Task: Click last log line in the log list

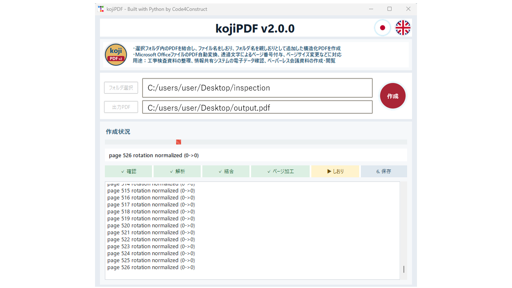Action: point(151,267)
